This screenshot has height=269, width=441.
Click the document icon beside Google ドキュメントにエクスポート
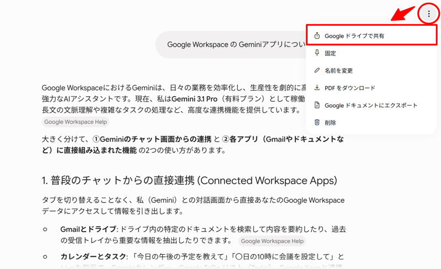coord(317,105)
